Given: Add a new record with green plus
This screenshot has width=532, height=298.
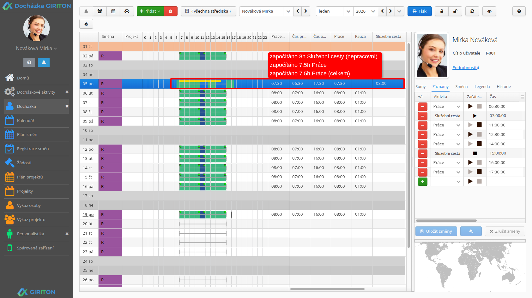Looking at the screenshot, I should 423,182.
